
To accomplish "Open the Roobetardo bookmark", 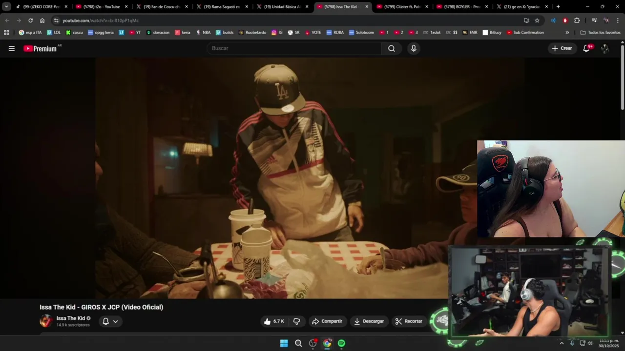I will point(252,33).
